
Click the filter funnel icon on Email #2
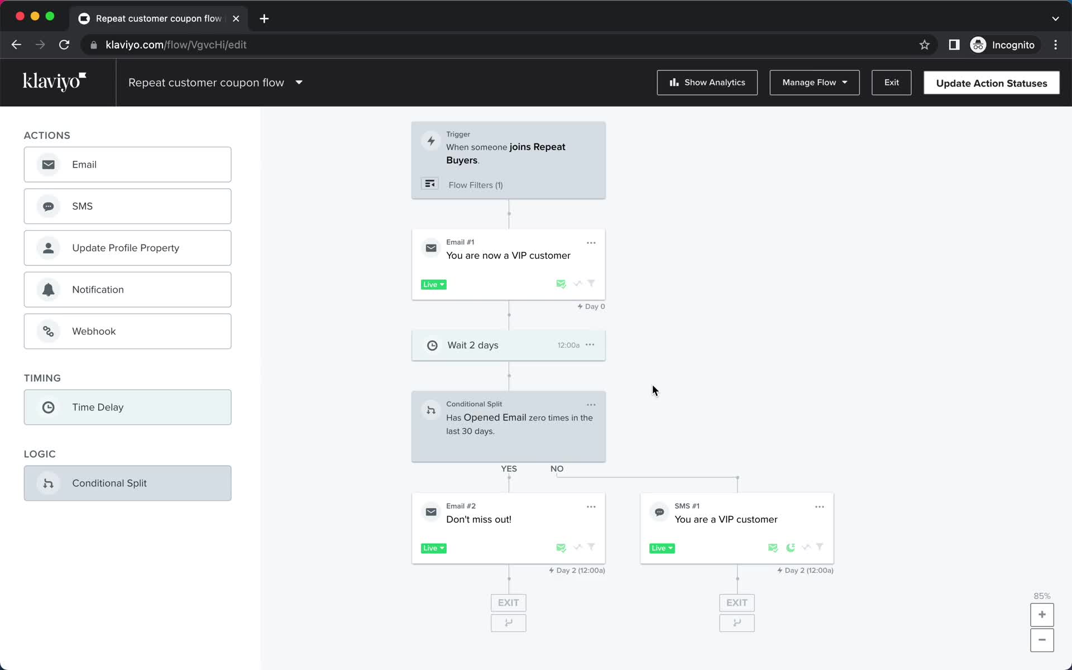tap(591, 547)
